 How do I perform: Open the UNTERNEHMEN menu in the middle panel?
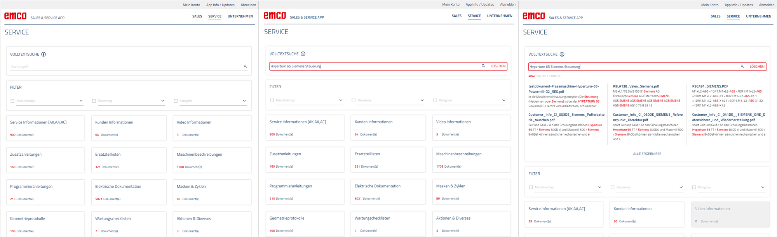500,16
